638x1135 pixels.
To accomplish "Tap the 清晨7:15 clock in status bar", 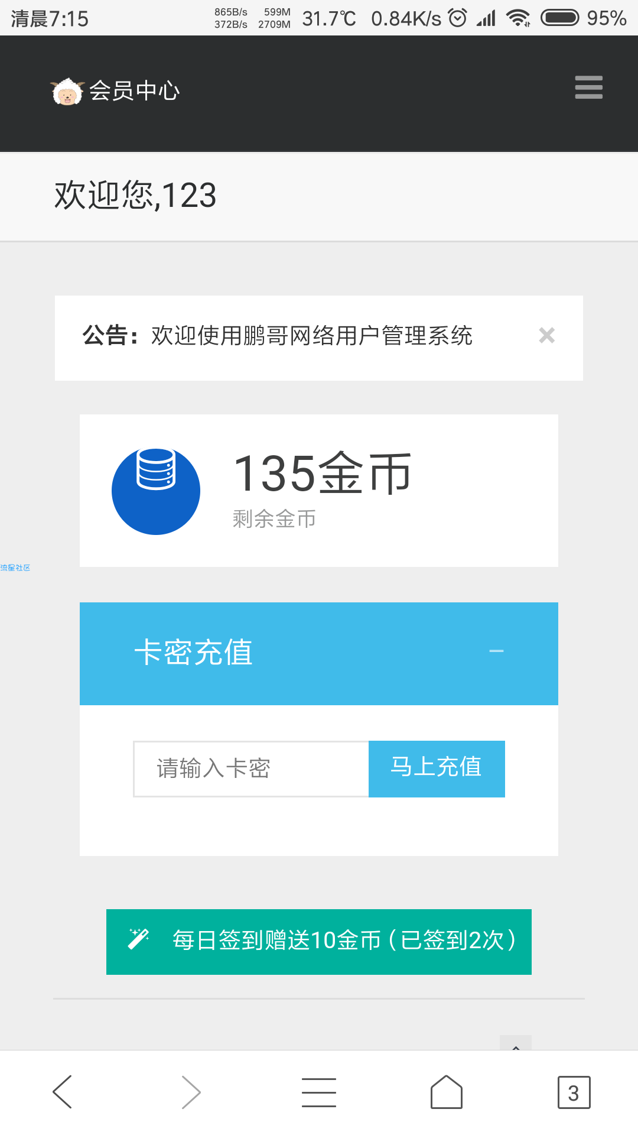I will [x=50, y=19].
